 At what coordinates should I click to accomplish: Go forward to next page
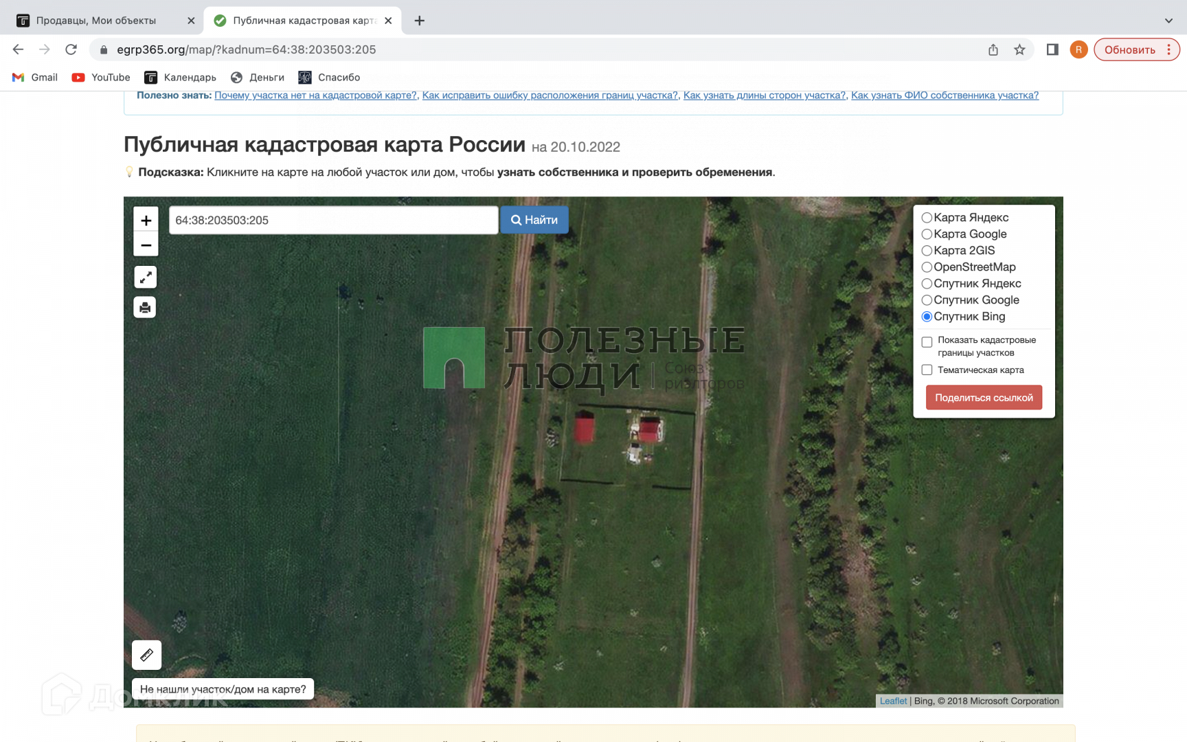45,49
